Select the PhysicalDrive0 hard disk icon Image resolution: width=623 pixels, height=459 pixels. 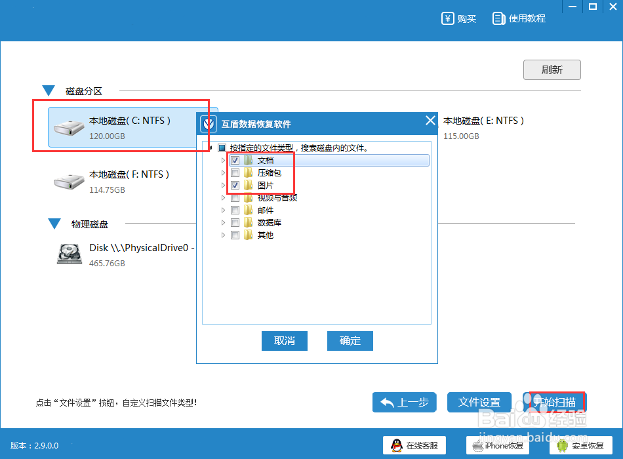pyautogui.click(x=70, y=254)
